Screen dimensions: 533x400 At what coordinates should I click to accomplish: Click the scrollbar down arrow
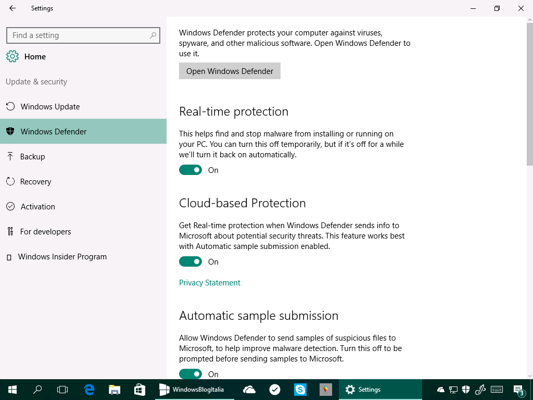pos(530,376)
